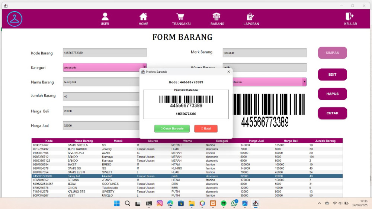Viewport: 372px width, 209px height.
Task: Open the LAPORAN report icon
Action: (x=251, y=19)
